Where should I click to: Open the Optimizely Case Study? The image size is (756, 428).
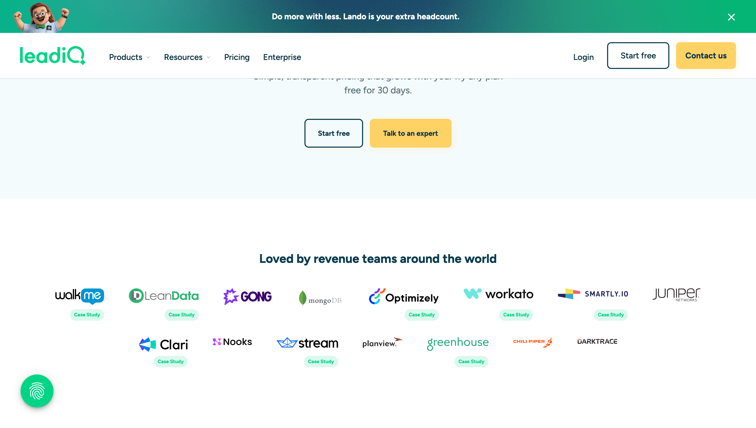(x=421, y=315)
